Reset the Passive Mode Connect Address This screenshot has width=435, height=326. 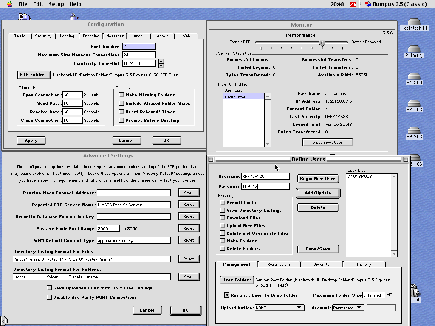189,193
